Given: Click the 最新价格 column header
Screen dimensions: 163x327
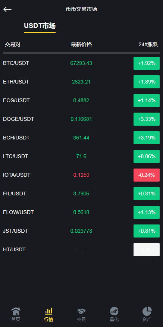Looking at the screenshot, I should [81, 44].
